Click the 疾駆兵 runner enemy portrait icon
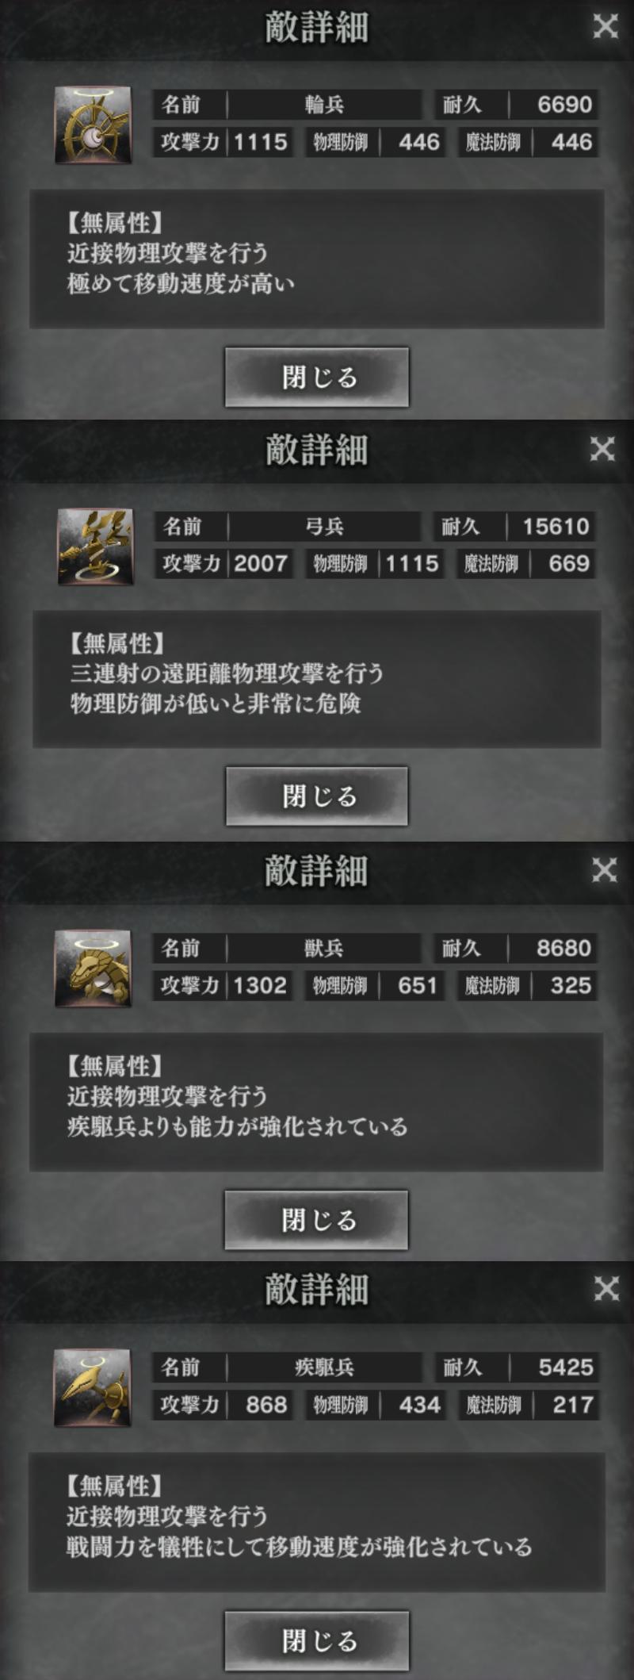 coord(92,1387)
